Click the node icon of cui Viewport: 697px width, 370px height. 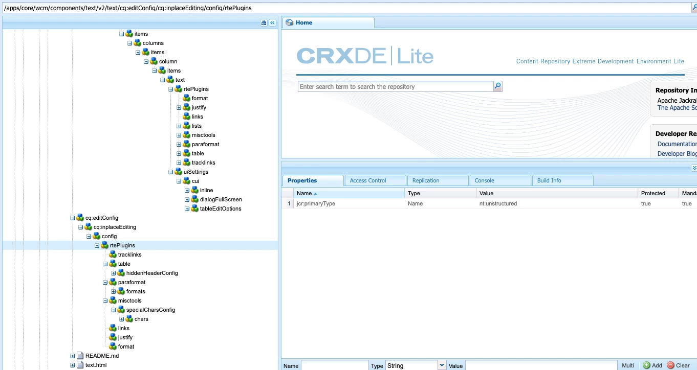(x=186, y=181)
